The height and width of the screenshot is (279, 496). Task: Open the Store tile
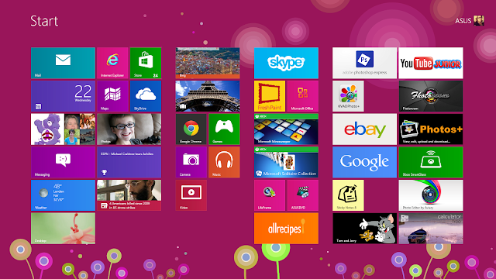pyautogui.click(x=146, y=63)
